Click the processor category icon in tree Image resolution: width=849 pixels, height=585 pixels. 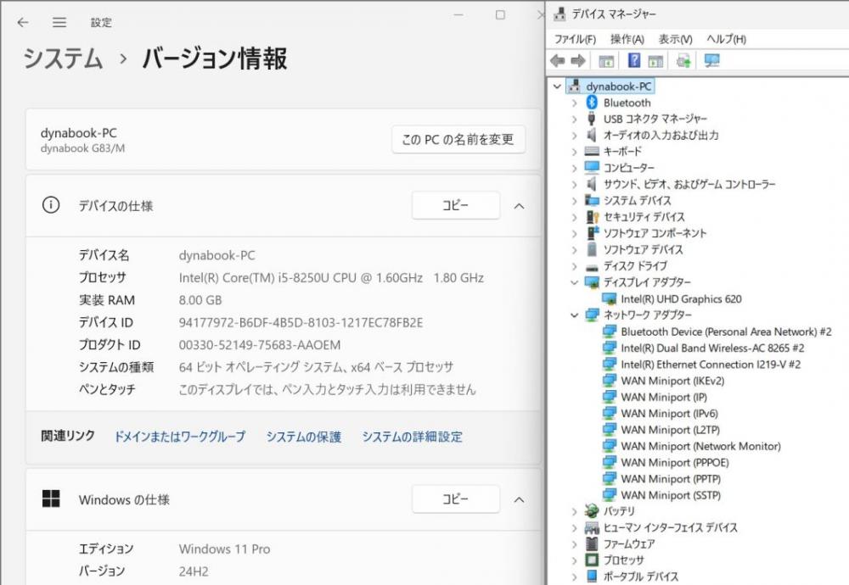tap(592, 560)
